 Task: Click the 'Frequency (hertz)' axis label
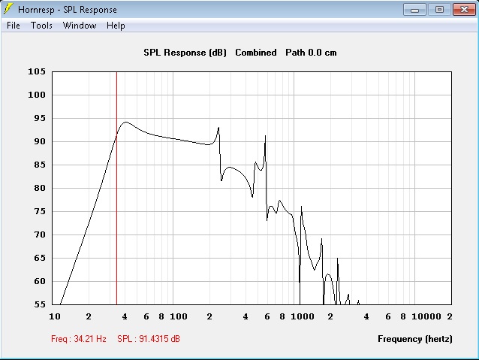point(415,339)
